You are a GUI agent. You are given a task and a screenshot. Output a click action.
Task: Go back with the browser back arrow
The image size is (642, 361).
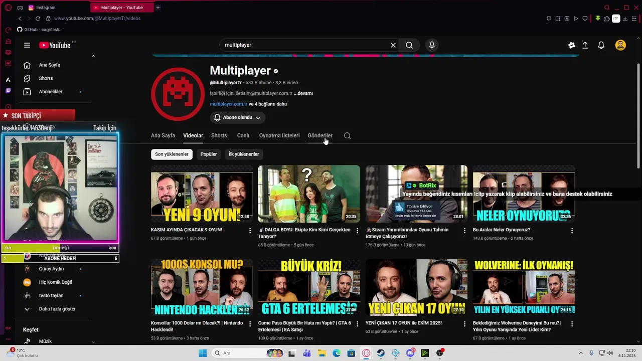coord(20,19)
